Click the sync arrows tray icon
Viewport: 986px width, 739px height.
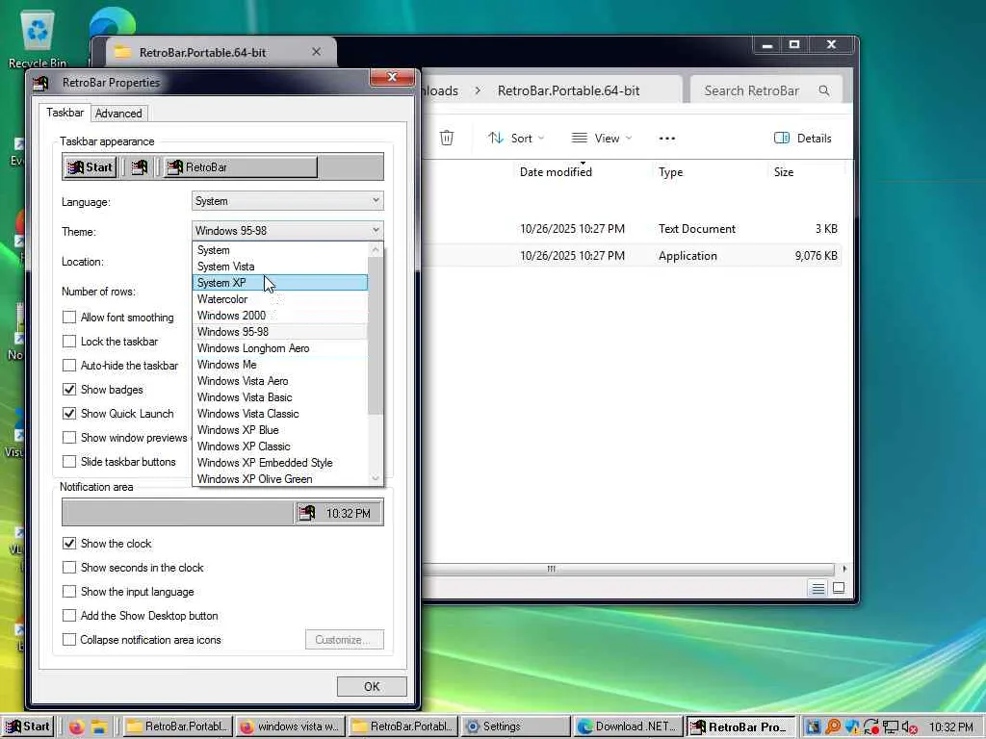point(870,727)
